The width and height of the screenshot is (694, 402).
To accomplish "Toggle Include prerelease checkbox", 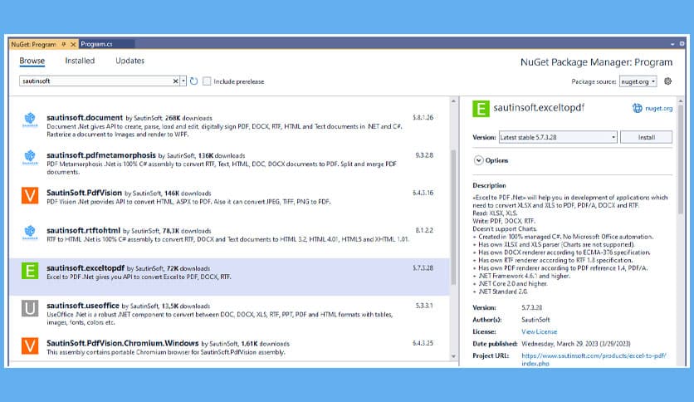I will coord(207,81).
